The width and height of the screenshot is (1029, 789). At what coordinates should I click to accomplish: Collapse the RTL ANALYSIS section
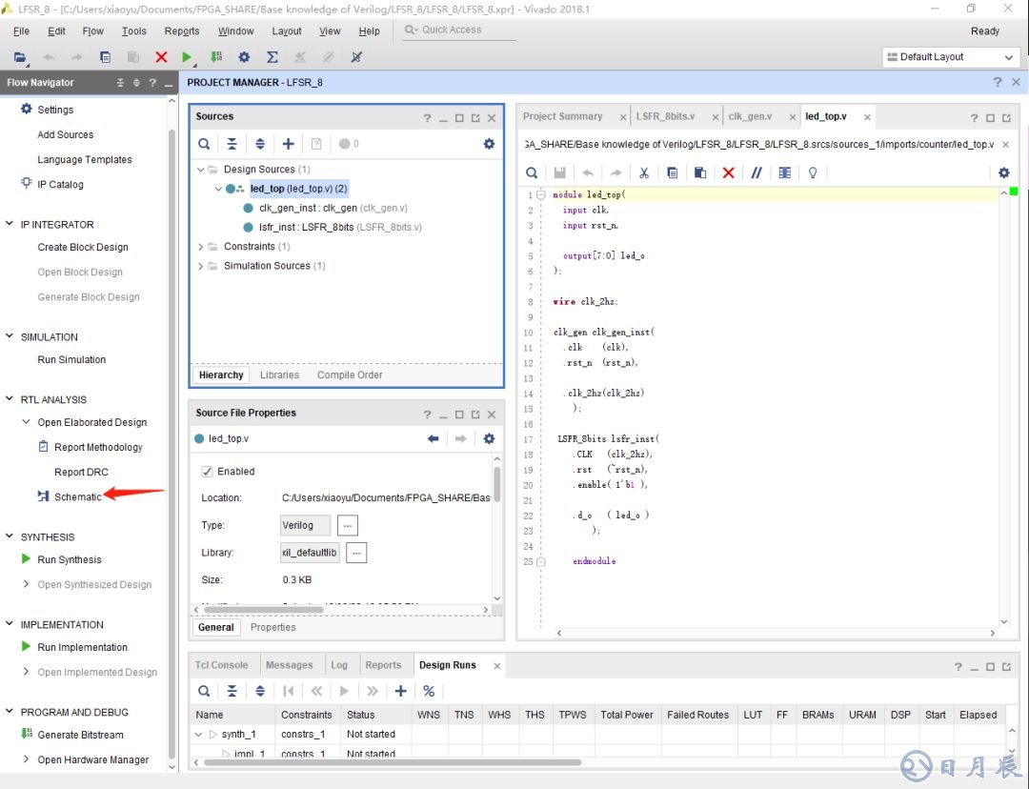point(10,400)
